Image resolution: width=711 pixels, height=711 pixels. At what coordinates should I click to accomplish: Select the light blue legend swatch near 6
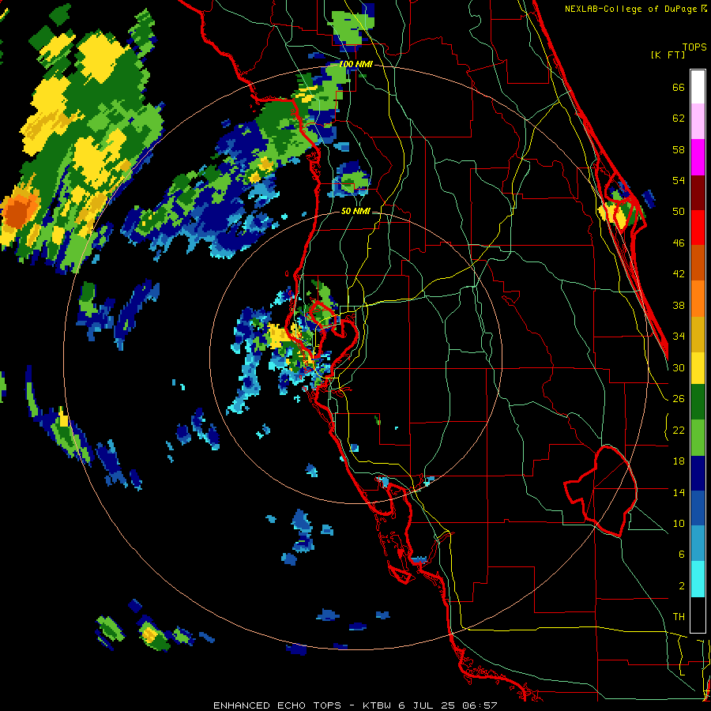point(698,544)
